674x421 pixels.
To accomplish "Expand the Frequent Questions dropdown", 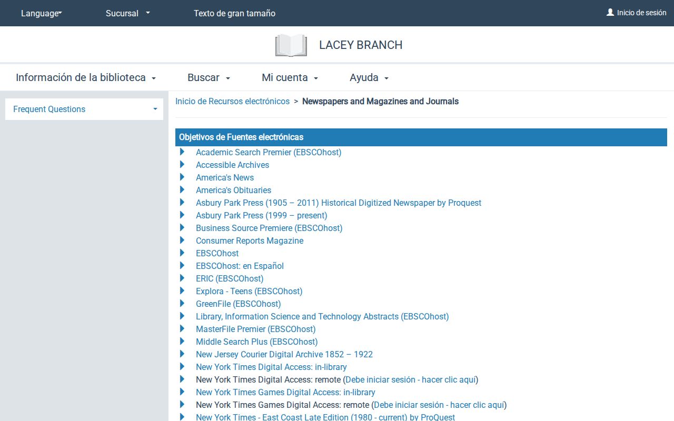I will (84, 109).
